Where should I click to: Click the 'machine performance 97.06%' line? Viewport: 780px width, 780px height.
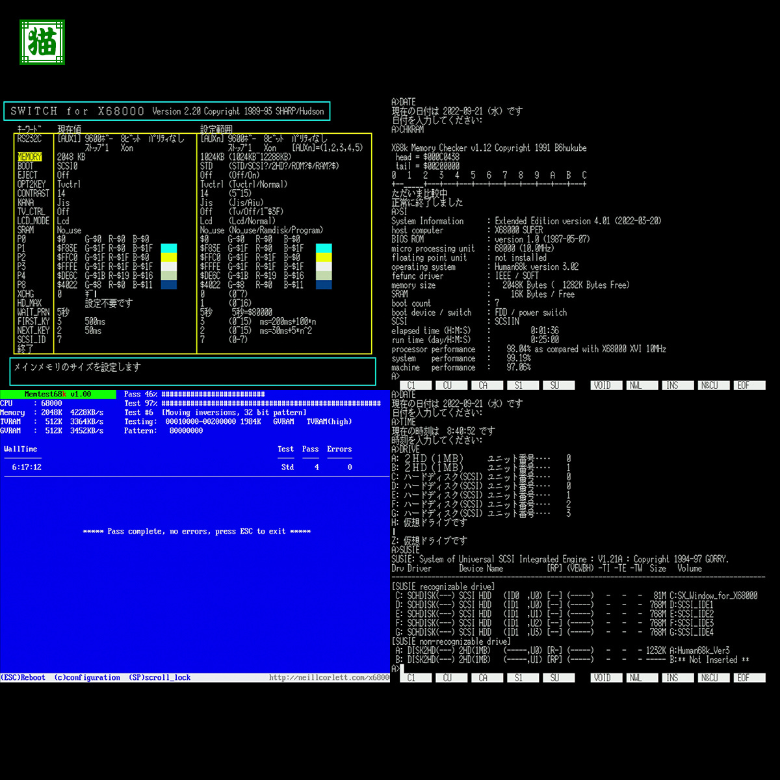pyautogui.click(x=461, y=367)
